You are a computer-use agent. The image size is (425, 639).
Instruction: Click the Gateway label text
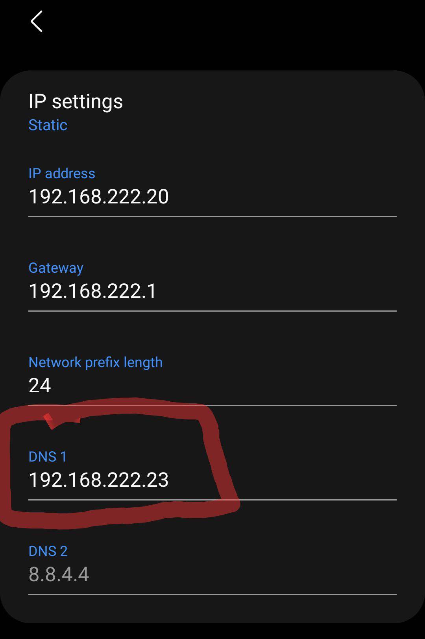(56, 268)
